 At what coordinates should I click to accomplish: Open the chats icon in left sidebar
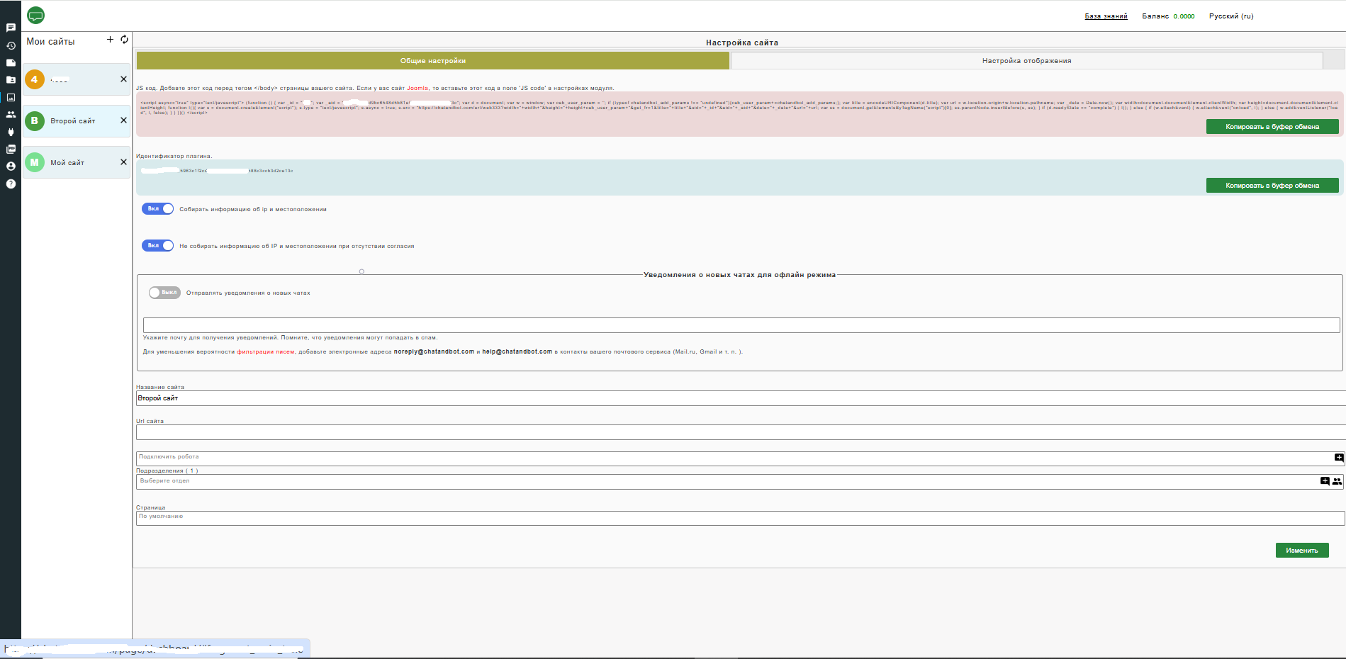click(x=11, y=28)
